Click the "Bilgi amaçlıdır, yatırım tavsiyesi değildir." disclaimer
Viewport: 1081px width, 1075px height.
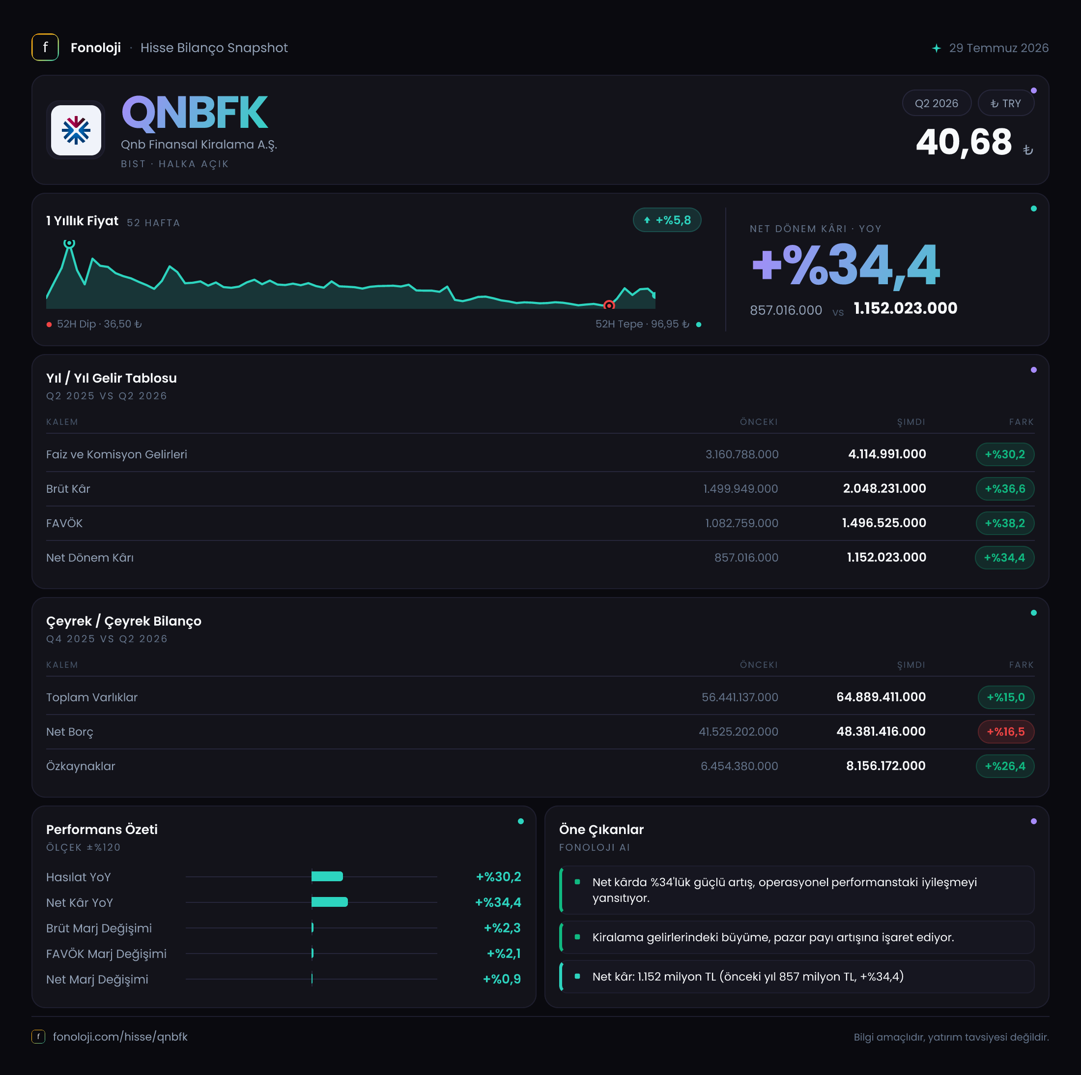(951, 1037)
